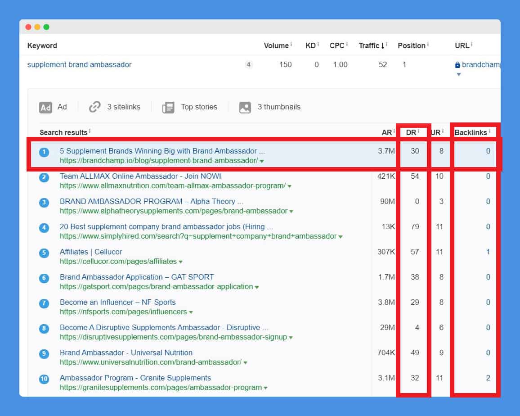The width and height of the screenshot is (520, 416).
Task: Sort by the KD column header
Action: click(x=310, y=46)
